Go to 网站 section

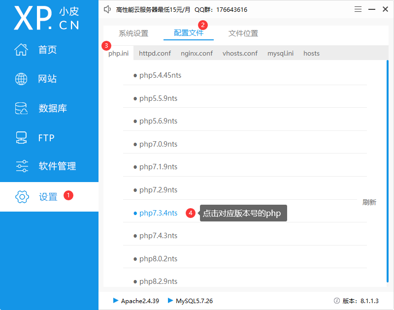click(47, 79)
